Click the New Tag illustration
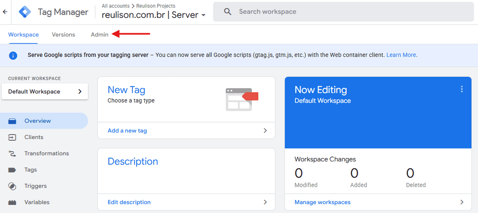Viewport: 478px width, 213px height. pyautogui.click(x=242, y=99)
